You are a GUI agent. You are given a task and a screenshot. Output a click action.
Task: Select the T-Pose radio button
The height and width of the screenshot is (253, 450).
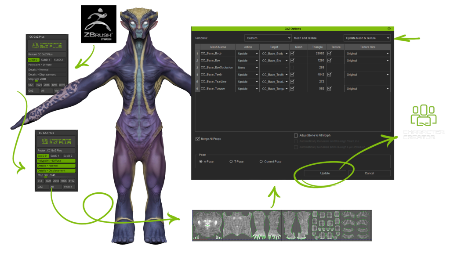click(231, 162)
